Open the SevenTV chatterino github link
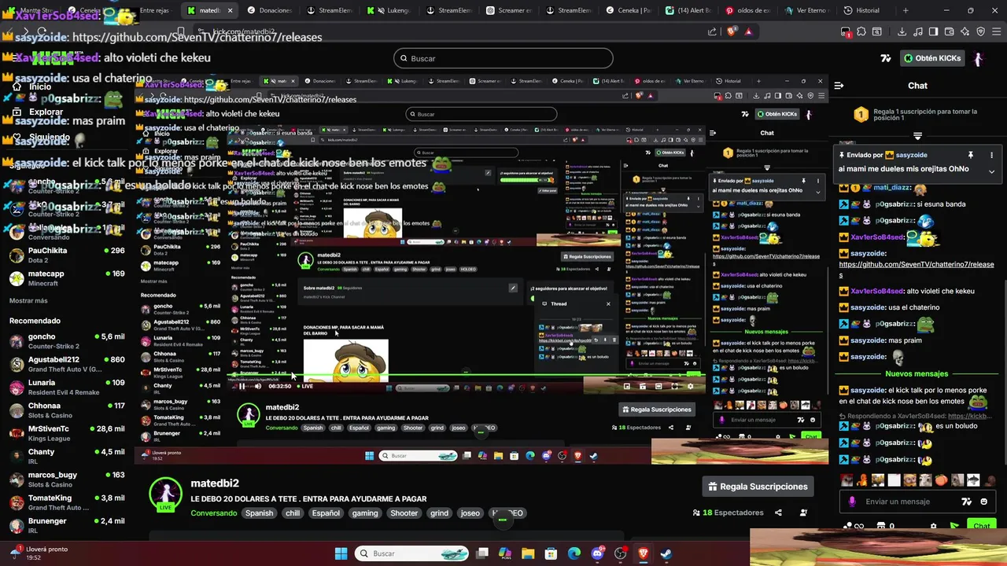 (917, 270)
